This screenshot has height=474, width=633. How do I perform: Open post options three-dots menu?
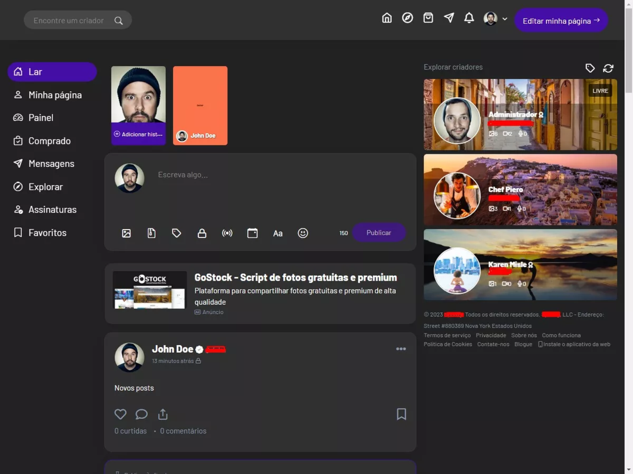[401, 349]
